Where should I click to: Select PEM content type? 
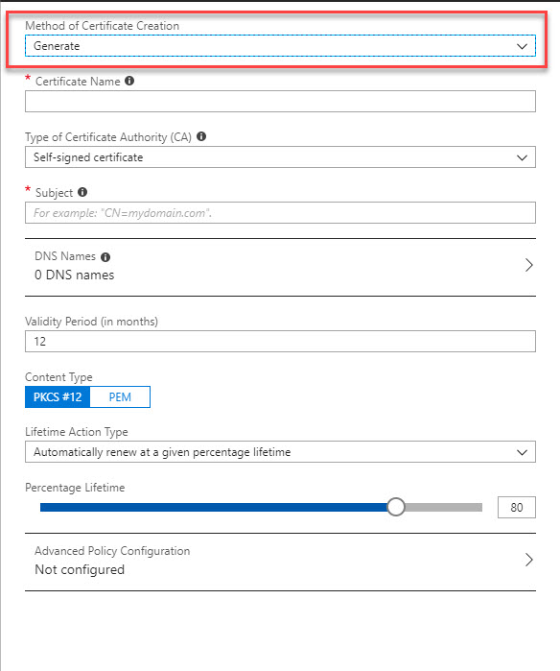coord(120,397)
